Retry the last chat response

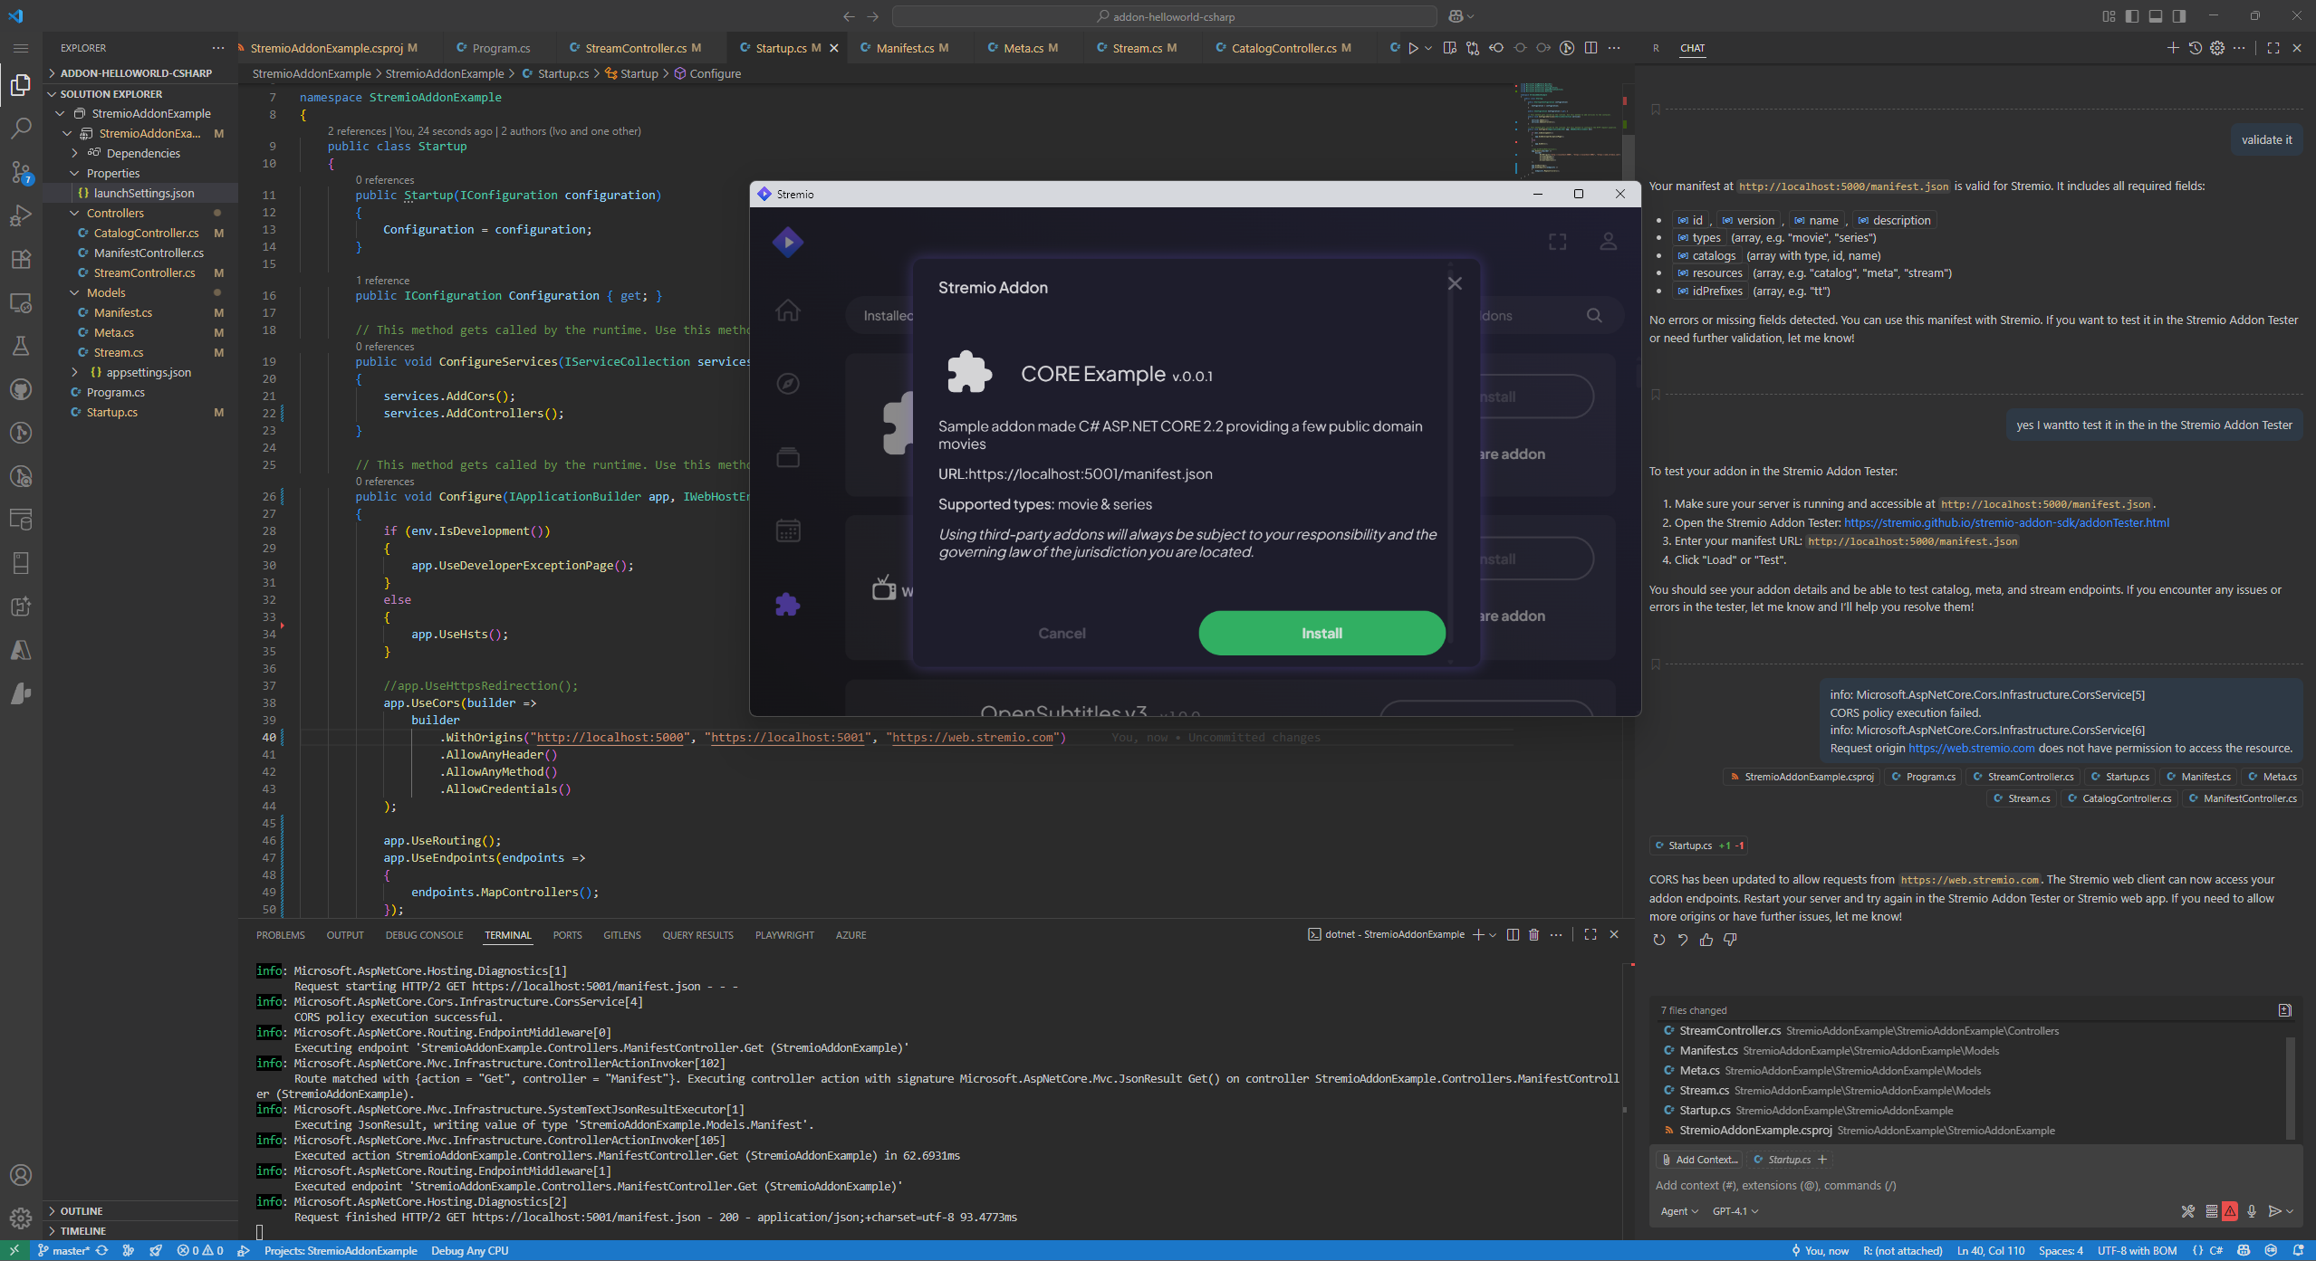coord(1659,940)
